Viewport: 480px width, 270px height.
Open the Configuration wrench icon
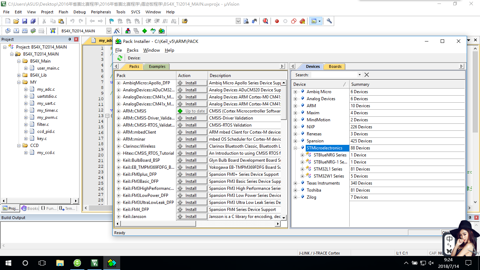click(x=329, y=21)
